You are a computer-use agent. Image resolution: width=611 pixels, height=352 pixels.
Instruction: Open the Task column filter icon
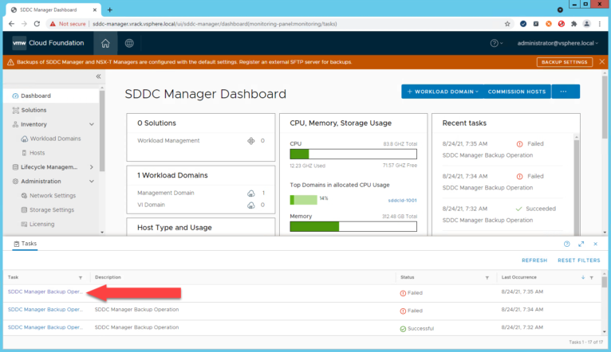[x=81, y=278]
